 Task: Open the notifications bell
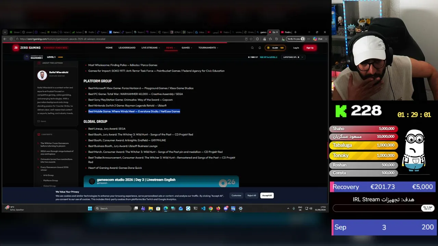(x=260, y=48)
